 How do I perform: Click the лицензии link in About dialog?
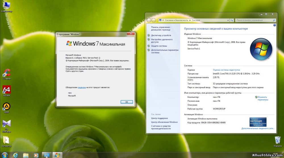coord(82,87)
